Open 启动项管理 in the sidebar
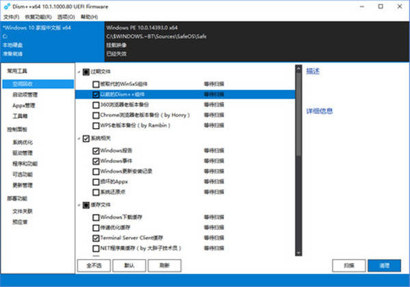This screenshot has width=410, height=287. point(25,95)
